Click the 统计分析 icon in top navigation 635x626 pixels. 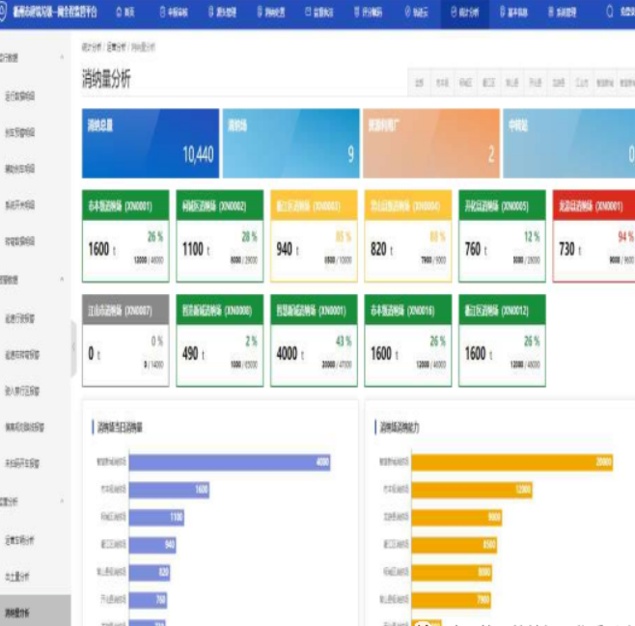tap(455, 13)
